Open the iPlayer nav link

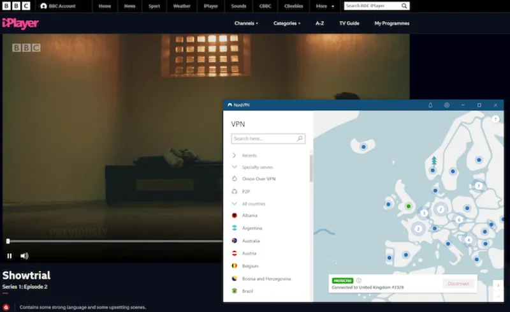211,6
